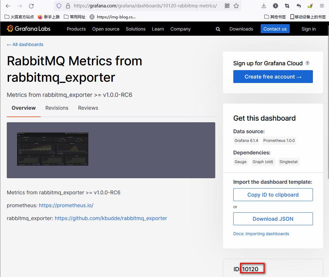Click the Gauge dependency tag

coord(240,162)
